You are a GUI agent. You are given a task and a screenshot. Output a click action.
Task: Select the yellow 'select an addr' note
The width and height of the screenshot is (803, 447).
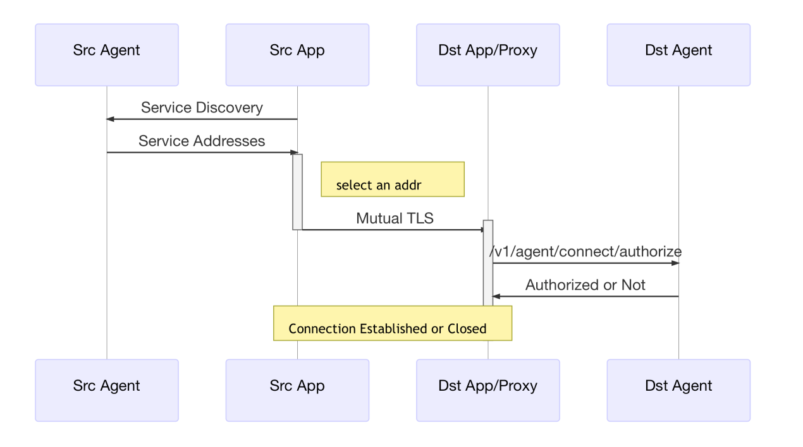pyautogui.click(x=392, y=179)
